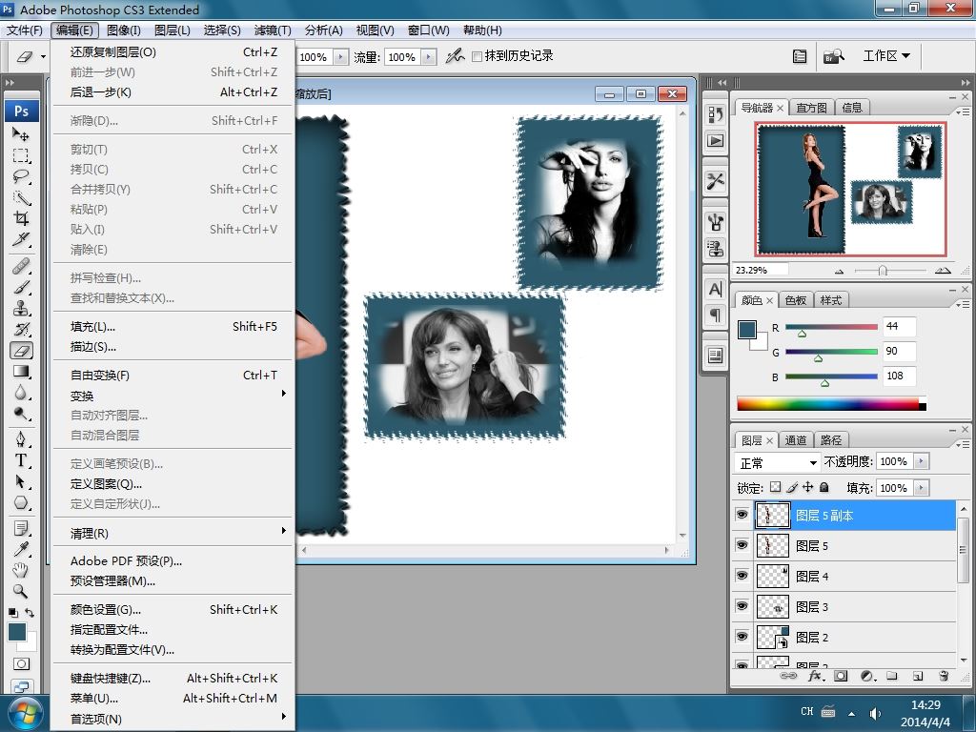
Task: Select the Custom Shape tool
Action: [x=21, y=503]
